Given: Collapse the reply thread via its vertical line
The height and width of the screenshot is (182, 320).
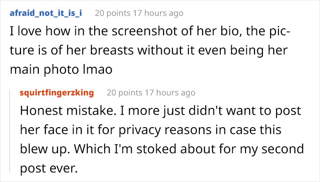Looking at the screenshot, I should click(x=10, y=131).
